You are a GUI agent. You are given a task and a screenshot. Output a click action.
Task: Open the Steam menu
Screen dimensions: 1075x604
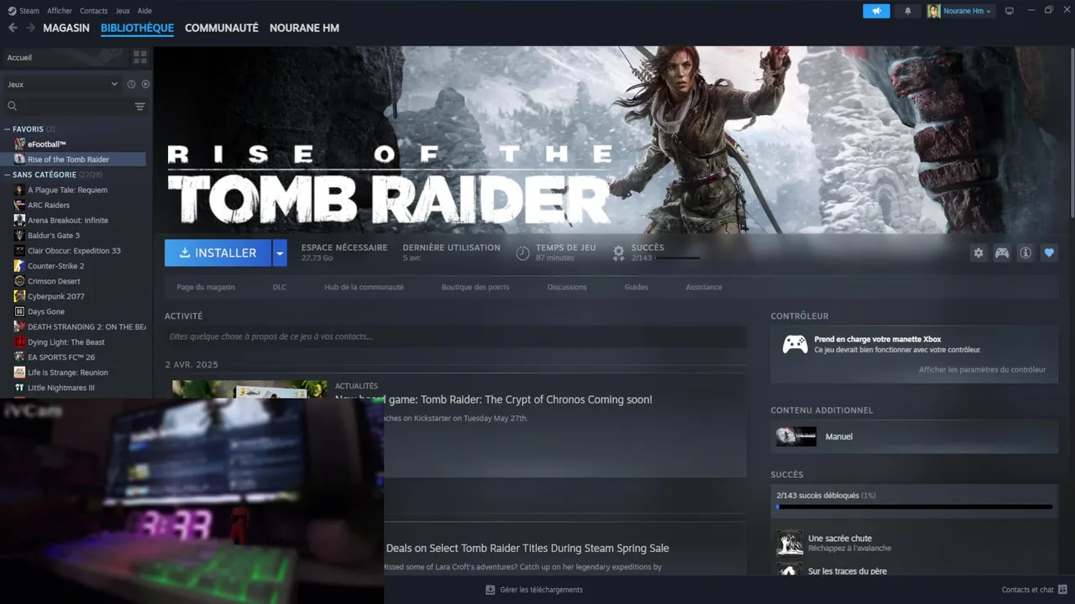pos(24,11)
